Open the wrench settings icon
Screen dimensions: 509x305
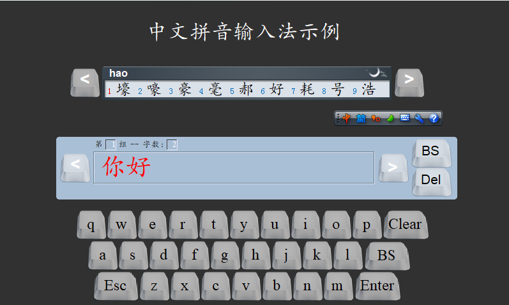pyautogui.click(x=419, y=118)
